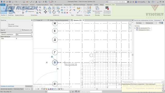Click the Trim/Extend tool icon
The width and height of the screenshot is (165, 93).
[58, 12]
